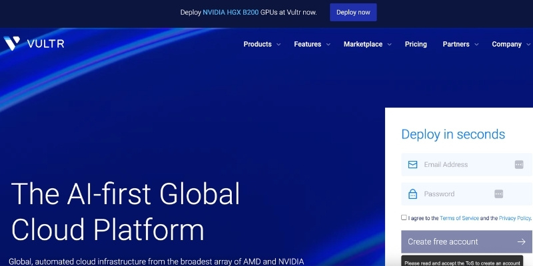Open the Terms of Service link
The height and width of the screenshot is (266, 533).
[x=458, y=218]
